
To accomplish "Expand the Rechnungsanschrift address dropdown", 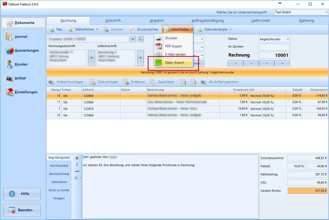I will [x=92, y=58].
